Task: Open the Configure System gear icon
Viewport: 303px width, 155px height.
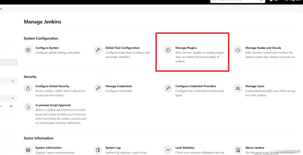Action: tap(28, 50)
